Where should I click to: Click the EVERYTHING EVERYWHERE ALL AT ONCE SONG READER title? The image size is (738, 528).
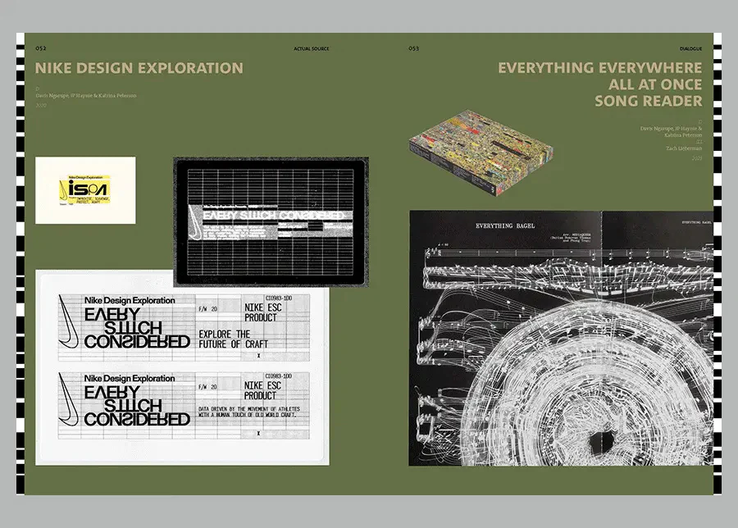coord(600,84)
